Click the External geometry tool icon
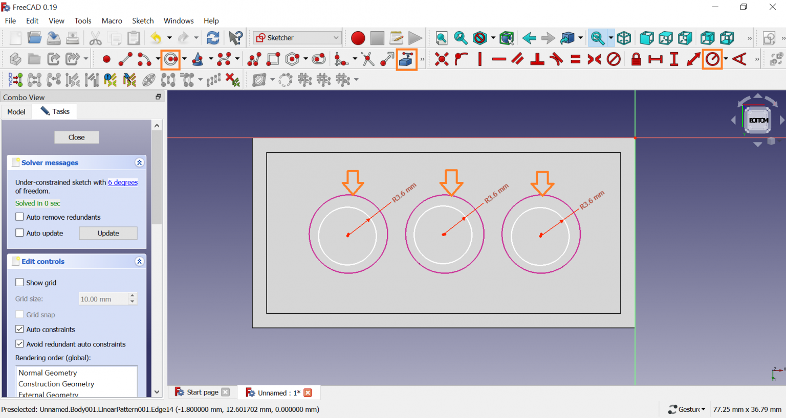The height and width of the screenshot is (418, 786). [406, 59]
